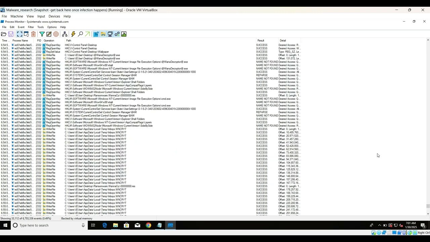Open the Options menu

click(x=52, y=27)
